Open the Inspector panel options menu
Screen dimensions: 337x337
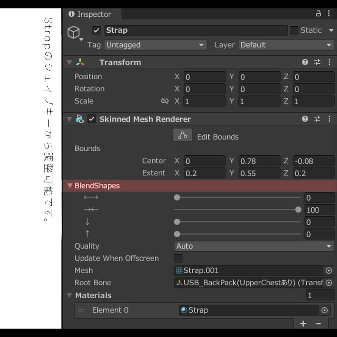point(329,13)
